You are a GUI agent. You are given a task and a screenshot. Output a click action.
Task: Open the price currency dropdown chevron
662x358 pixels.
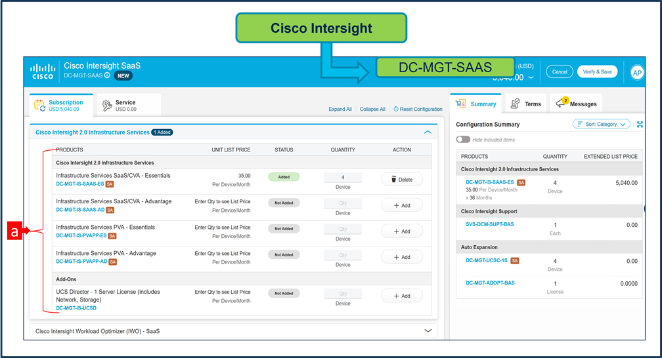(531, 77)
